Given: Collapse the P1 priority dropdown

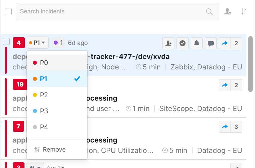Looking at the screenshot, I should pyautogui.click(x=38, y=43).
